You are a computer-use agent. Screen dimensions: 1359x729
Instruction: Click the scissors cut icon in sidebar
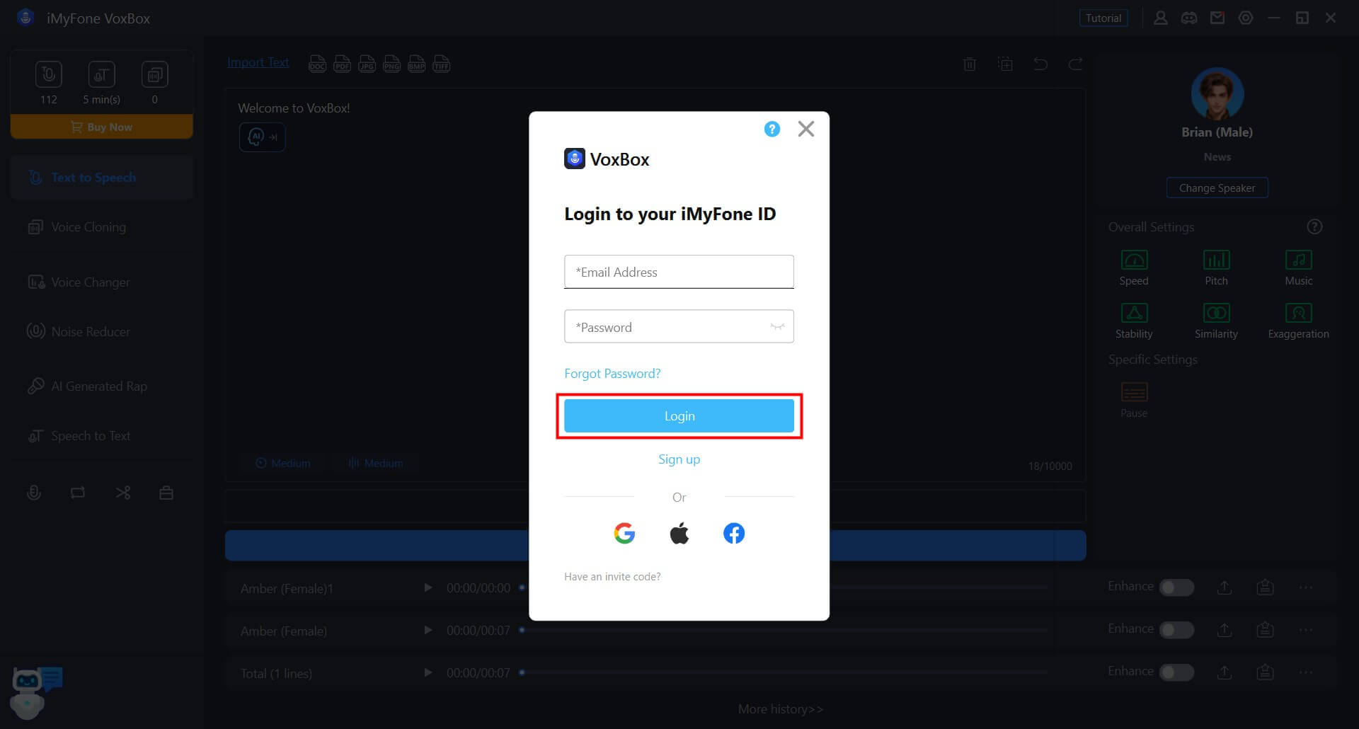click(x=123, y=493)
